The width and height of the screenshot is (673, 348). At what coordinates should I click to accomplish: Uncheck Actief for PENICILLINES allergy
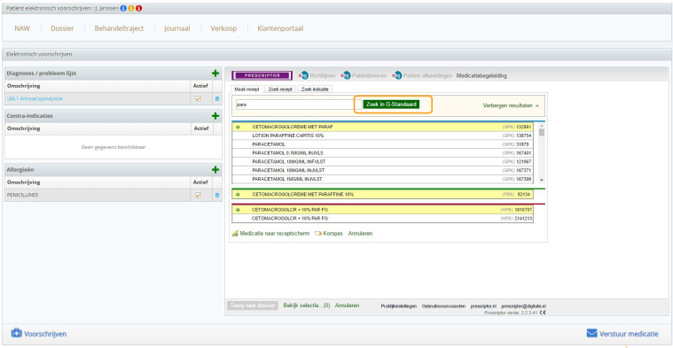198,195
